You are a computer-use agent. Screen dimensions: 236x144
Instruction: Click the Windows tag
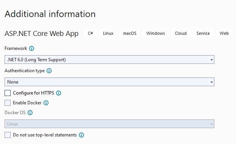point(155,33)
